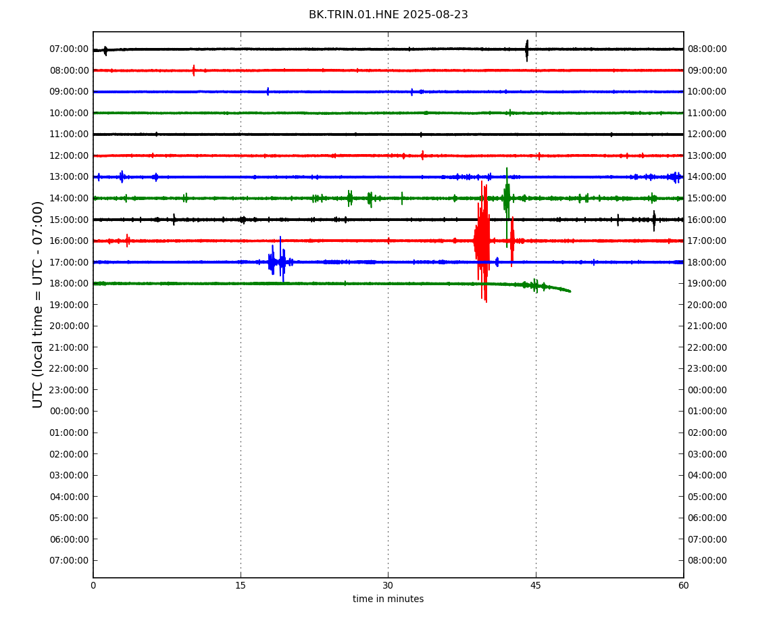Click the 17:00:00 label on the left axis
The image size is (777, 642).
coord(69,262)
